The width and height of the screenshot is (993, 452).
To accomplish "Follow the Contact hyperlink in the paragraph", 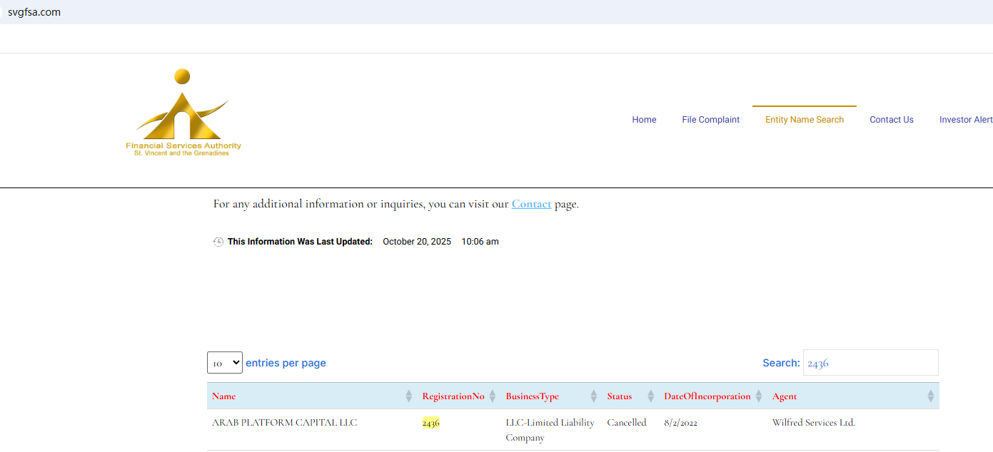I will tap(531, 204).
